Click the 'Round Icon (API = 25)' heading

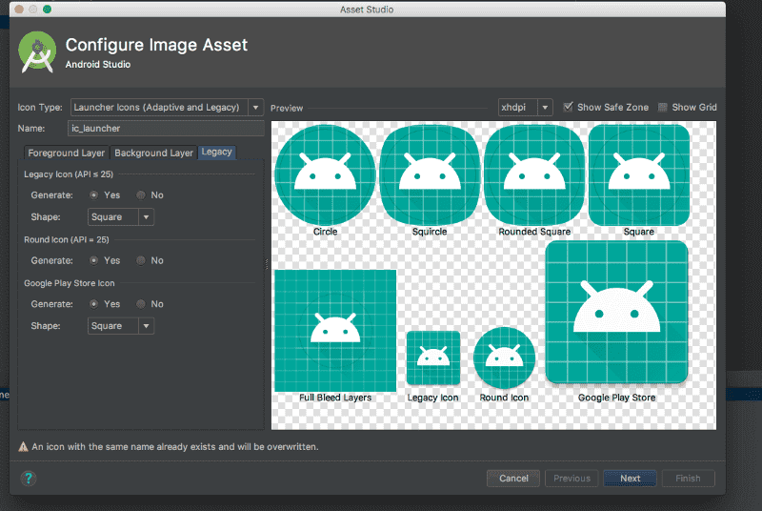tap(67, 239)
